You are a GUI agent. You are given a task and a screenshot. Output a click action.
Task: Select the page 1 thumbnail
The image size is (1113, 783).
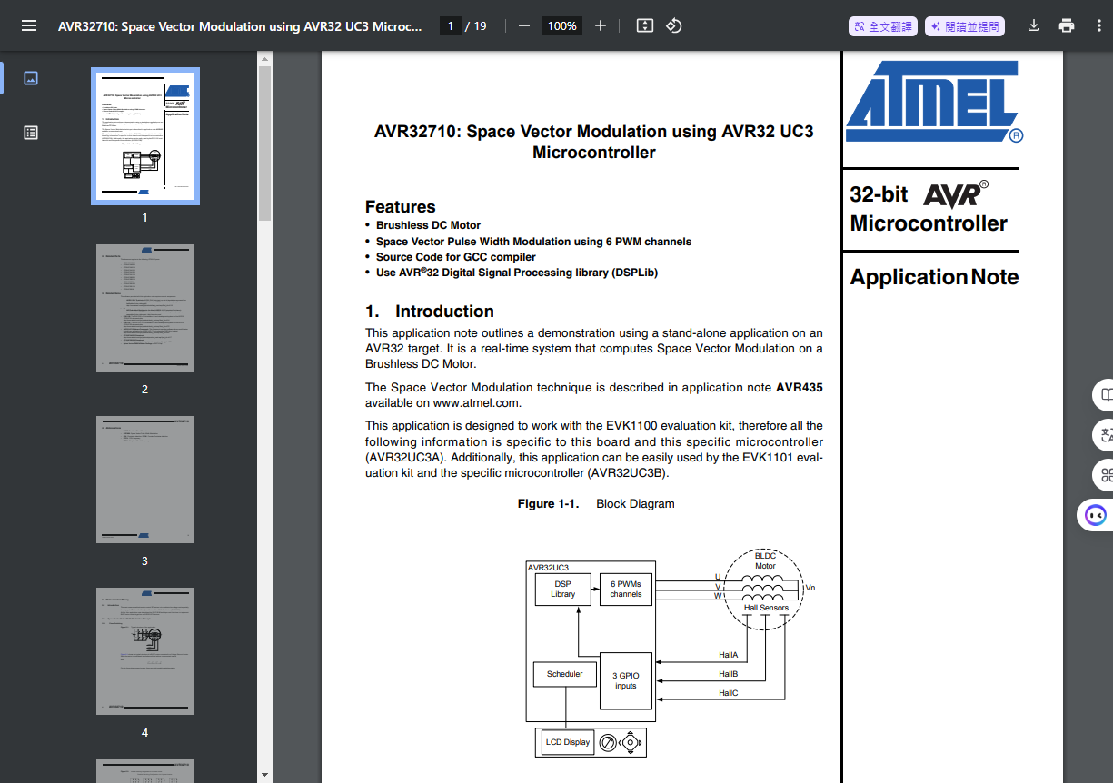click(145, 136)
